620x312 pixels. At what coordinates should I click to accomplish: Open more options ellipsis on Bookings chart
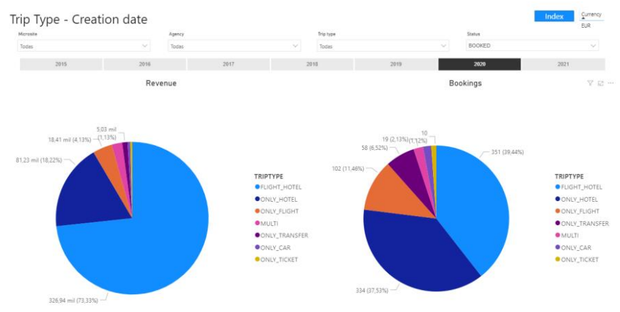pyautogui.click(x=611, y=83)
